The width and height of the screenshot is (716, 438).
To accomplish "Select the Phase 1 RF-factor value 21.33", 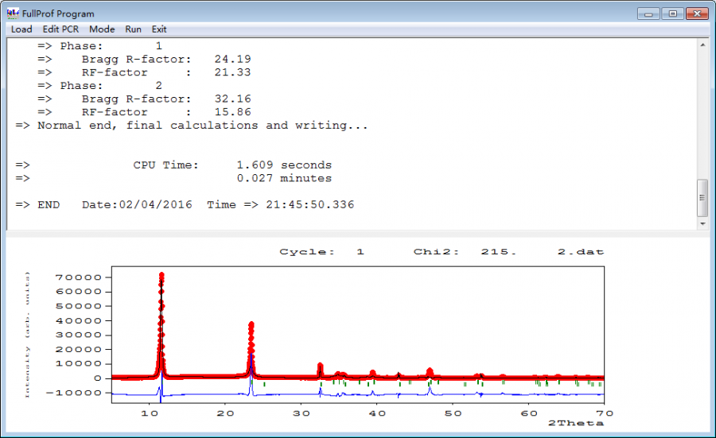I will tap(232, 72).
